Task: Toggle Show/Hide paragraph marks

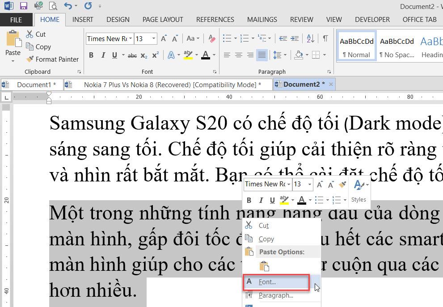Action: (x=325, y=39)
